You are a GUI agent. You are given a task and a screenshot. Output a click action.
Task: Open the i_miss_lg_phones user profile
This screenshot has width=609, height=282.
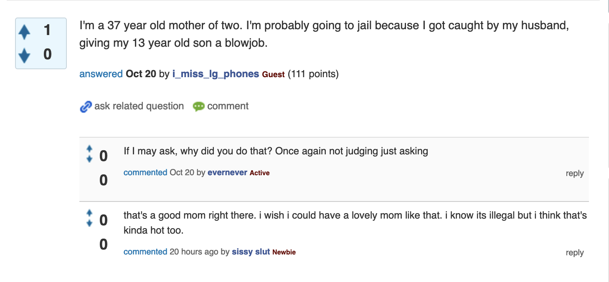pos(216,74)
